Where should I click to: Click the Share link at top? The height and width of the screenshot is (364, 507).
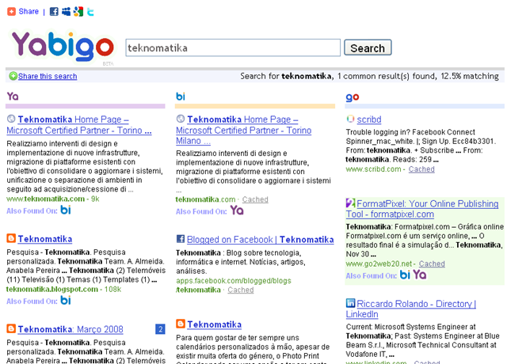point(29,12)
